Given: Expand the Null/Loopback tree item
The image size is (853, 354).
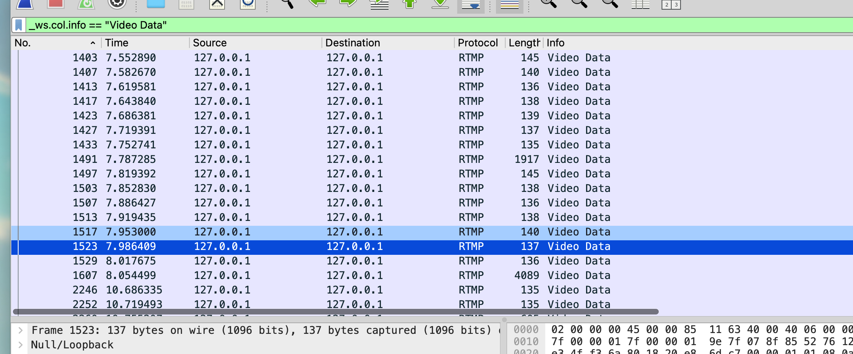Looking at the screenshot, I should [21, 345].
